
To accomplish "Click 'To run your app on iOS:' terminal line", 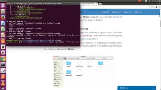I will pyautogui.click(x=17, y=21).
